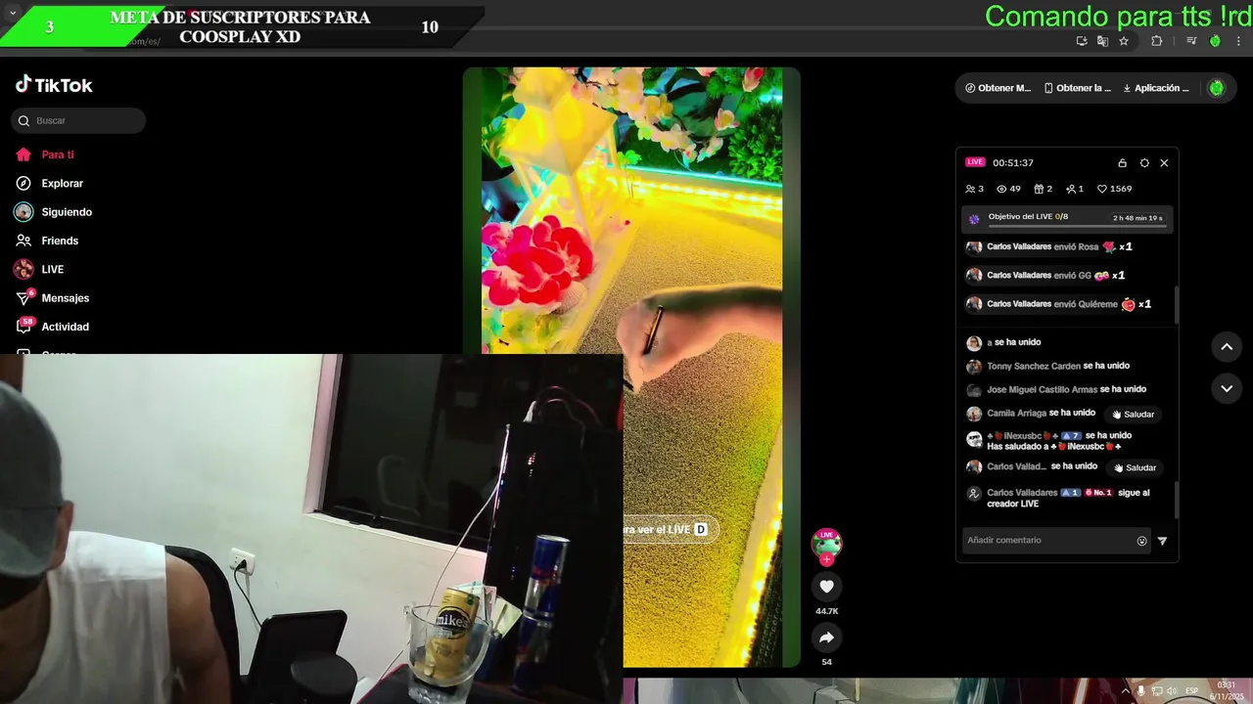
Task: Go to Explorar in the sidebar
Action: pyautogui.click(x=49, y=183)
